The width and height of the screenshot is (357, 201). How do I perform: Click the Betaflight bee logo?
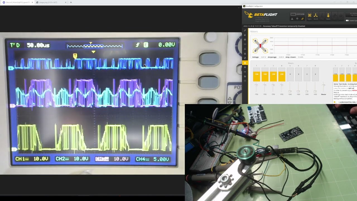click(249, 15)
